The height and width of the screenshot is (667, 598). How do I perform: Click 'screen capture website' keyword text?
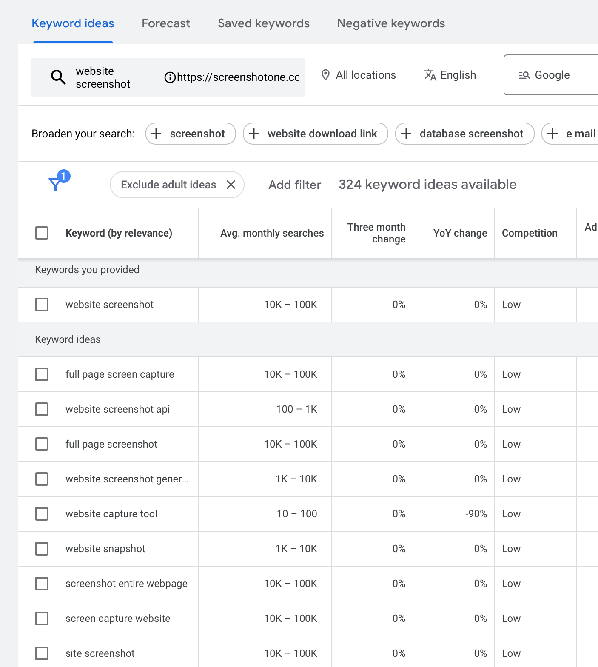pos(118,619)
